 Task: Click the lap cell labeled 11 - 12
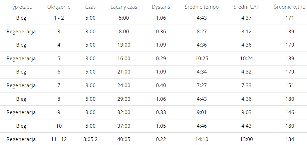tap(59, 139)
